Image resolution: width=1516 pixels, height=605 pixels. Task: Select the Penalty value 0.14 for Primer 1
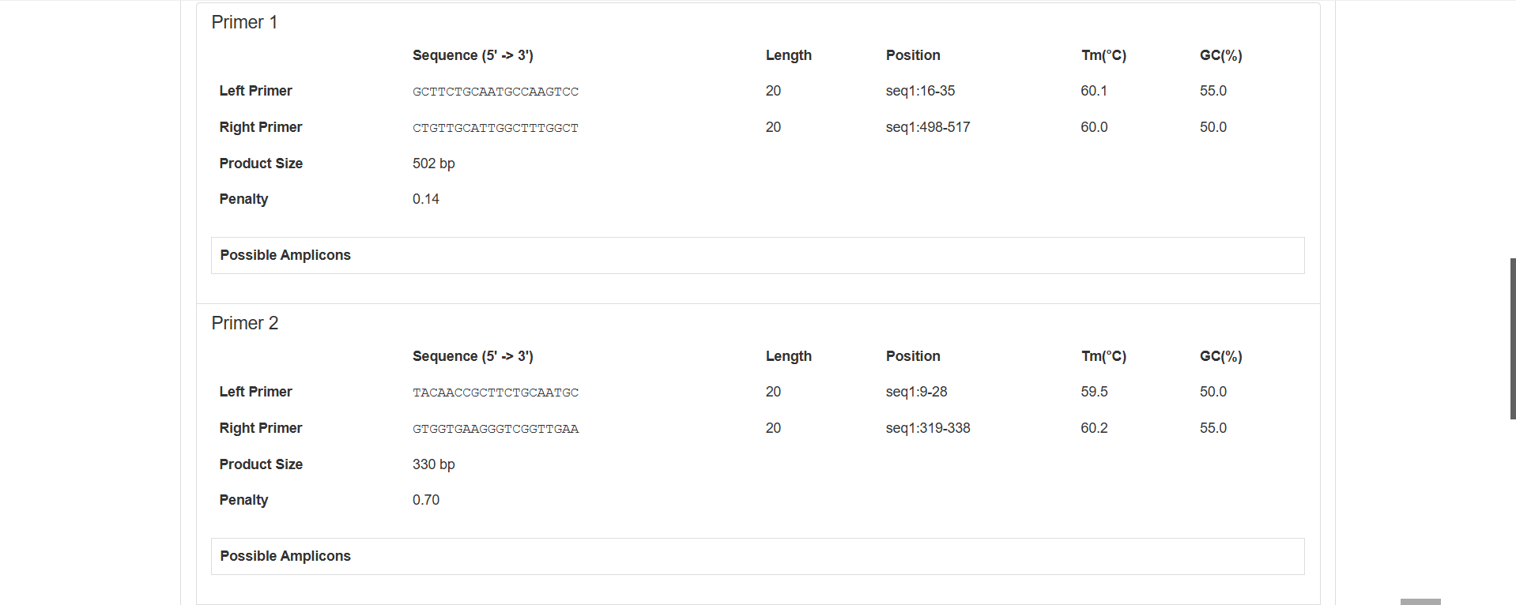click(x=426, y=199)
